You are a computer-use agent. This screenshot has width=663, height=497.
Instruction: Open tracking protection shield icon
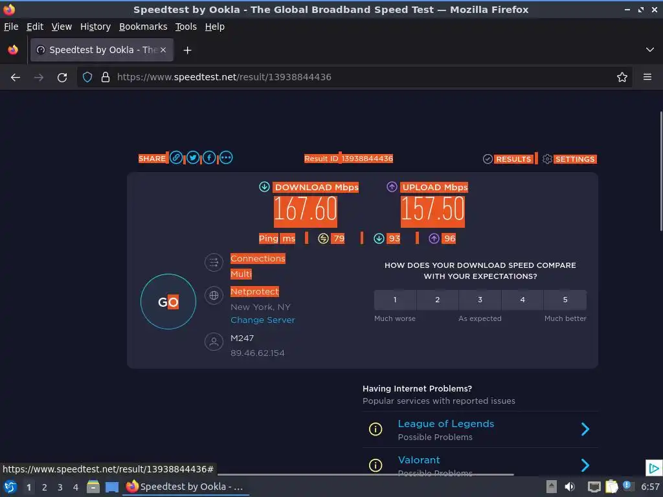click(x=87, y=77)
